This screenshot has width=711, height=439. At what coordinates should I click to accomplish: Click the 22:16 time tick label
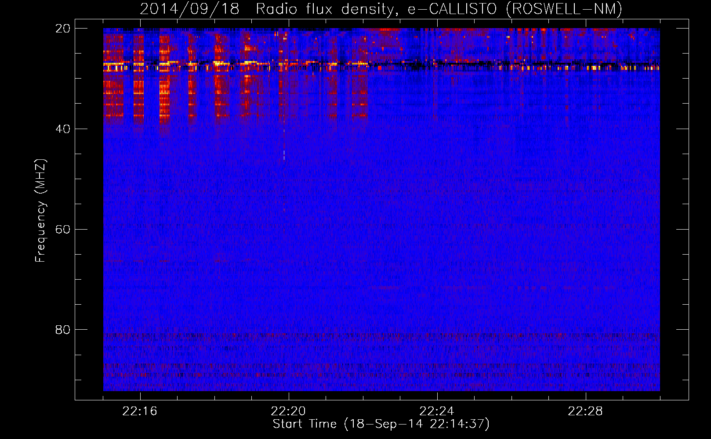click(140, 411)
